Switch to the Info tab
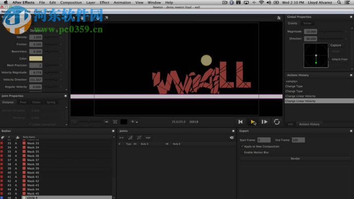Viewport: 354px width, 199px height. 290,124
